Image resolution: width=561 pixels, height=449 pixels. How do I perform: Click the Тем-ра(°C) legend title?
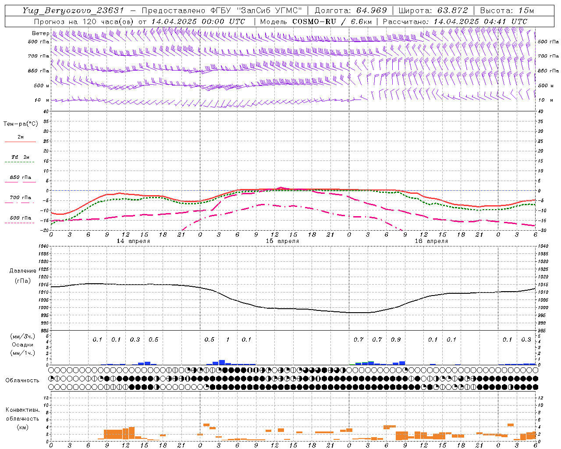tap(21, 124)
